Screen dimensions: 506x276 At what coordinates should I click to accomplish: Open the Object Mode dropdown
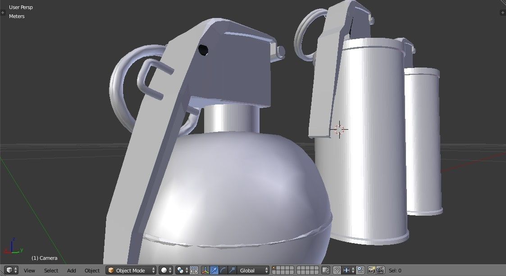131,270
